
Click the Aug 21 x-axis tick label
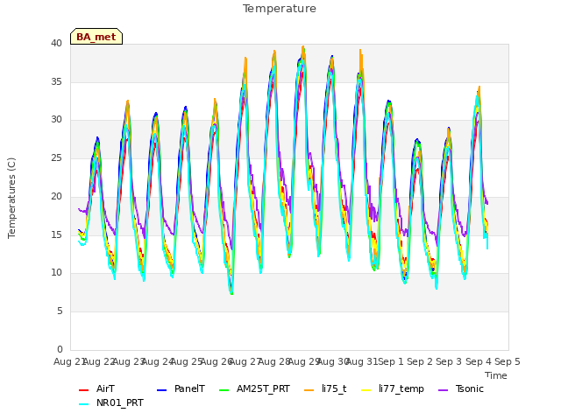point(69,361)
